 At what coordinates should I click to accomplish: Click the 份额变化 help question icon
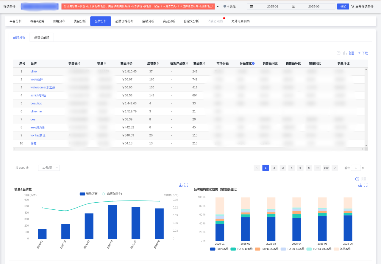(x=253, y=63)
